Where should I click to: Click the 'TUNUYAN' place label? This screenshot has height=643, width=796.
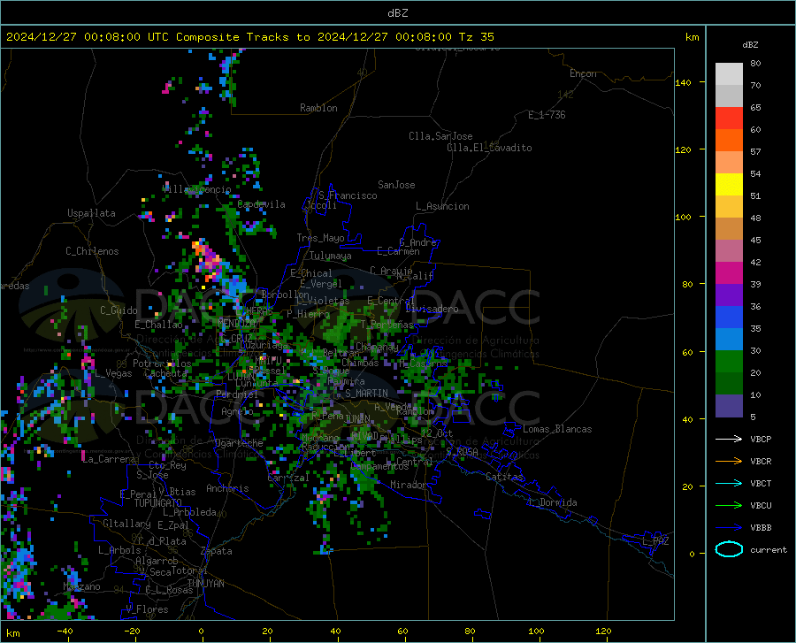pos(205,584)
